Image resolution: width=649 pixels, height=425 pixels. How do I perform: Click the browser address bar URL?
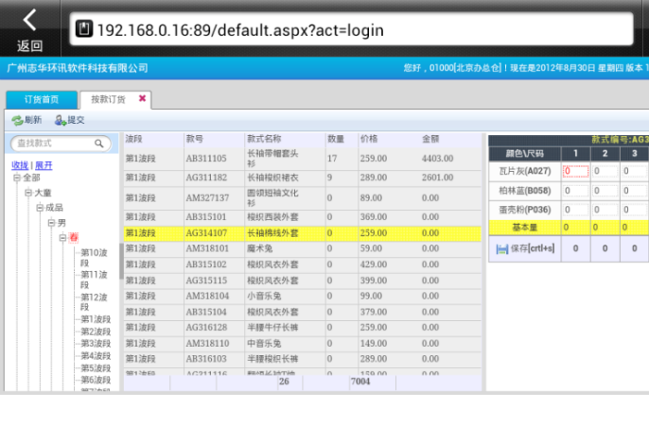coord(240,30)
